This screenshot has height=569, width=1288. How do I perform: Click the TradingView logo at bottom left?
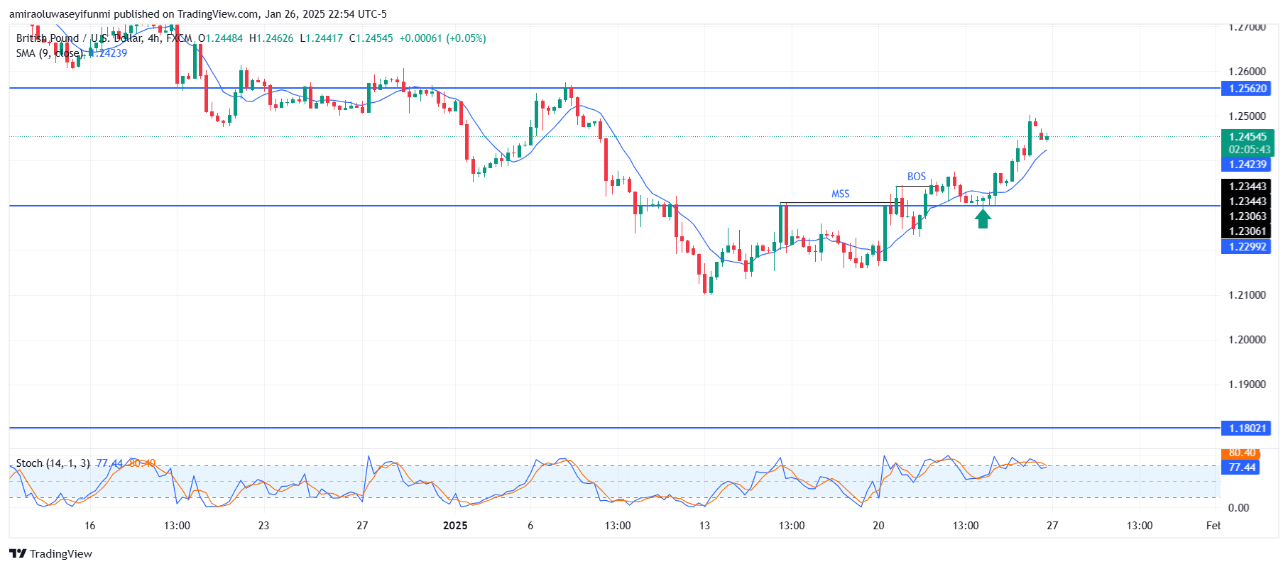tap(50, 553)
